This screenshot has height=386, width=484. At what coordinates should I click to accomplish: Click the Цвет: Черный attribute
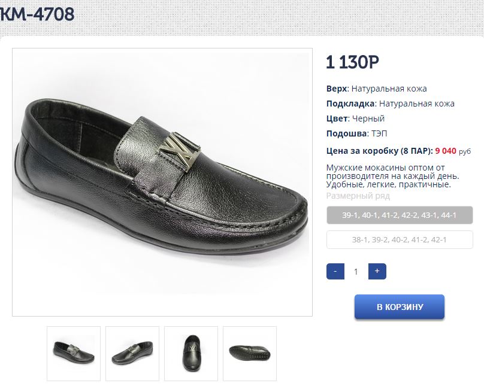tap(356, 118)
